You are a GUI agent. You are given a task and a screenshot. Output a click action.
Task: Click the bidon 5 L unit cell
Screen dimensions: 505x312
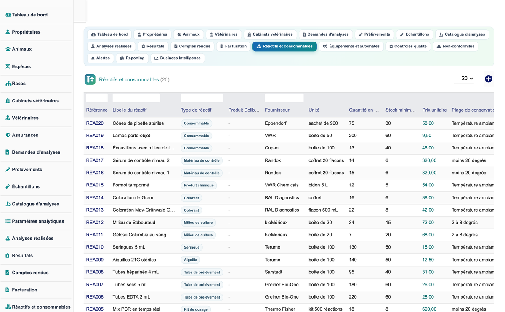pyautogui.click(x=318, y=185)
